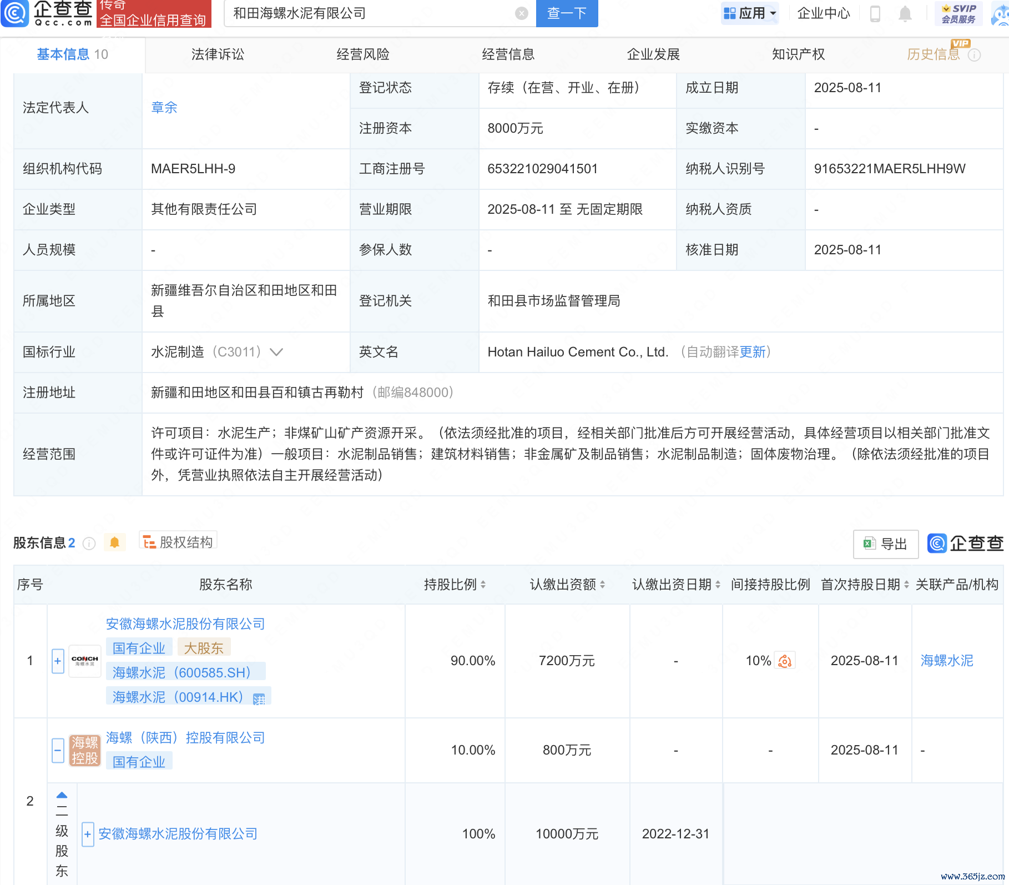This screenshot has width=1009, height=885.
Task: Open notifications bell in header
Action: (x=905, y=13)
